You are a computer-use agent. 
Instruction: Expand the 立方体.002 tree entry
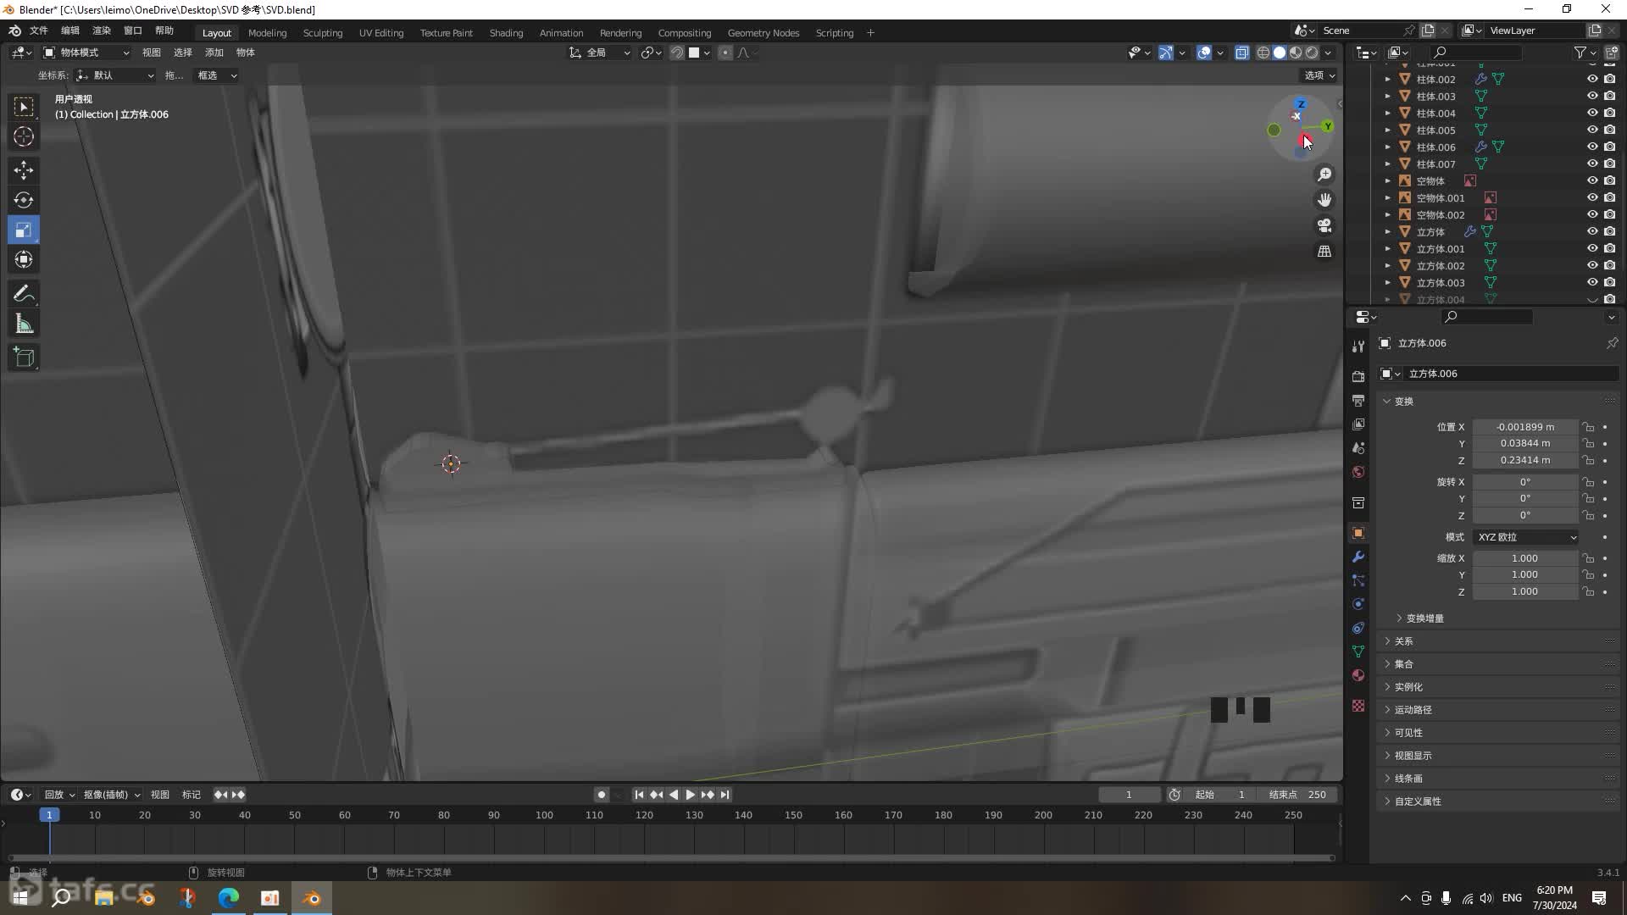click(x=1387, y=265)
